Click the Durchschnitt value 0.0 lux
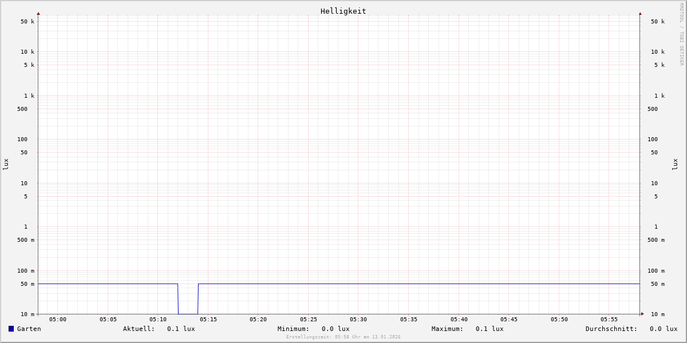The height and width of the screenshot is (343, 687). (x=663, y=329)
